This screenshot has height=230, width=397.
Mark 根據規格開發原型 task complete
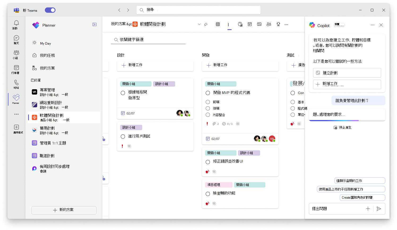pyautogui.click(x=123, y=93)
